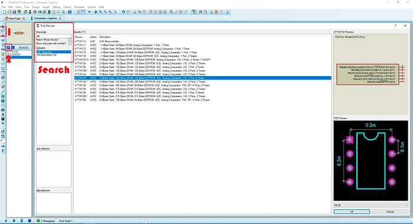
Task: Open the File menu
Action: [4, 7]
